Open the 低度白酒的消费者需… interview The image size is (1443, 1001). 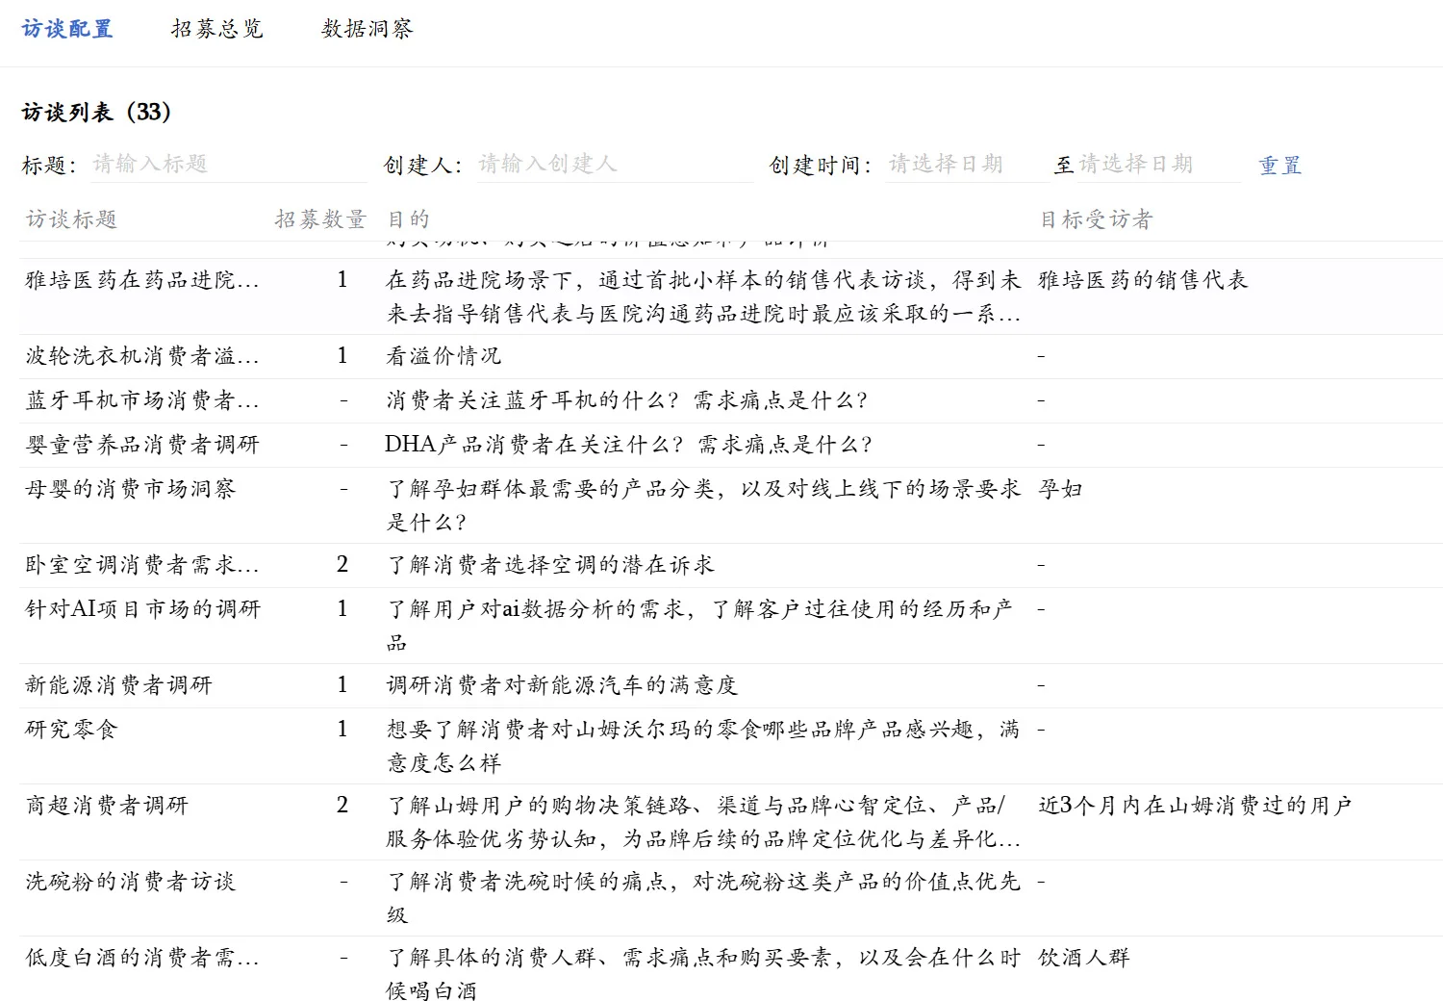(x=142, y=958)
